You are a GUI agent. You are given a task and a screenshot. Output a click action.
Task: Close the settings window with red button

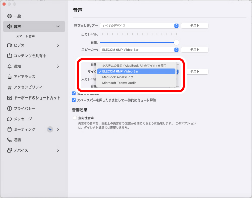pyautogui.click(x=4, y=4)
